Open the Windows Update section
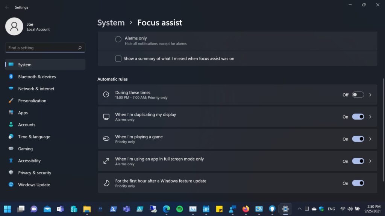Viewport: 385px width, 216px height. point(34,184)
